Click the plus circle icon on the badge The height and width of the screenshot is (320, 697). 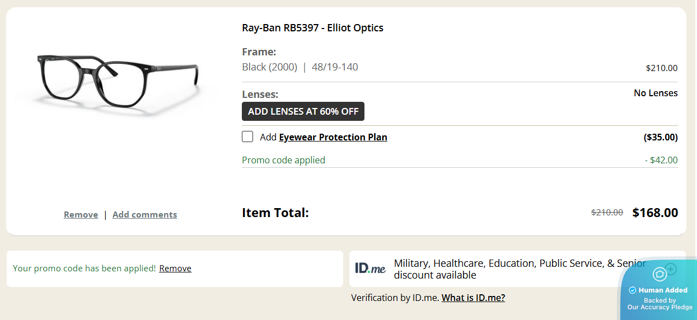point(671,269)
